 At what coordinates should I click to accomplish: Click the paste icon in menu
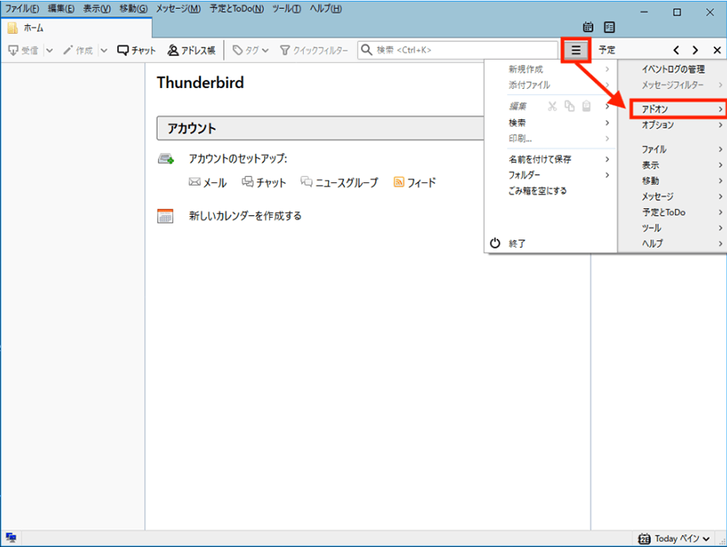[x=586, y=106]
